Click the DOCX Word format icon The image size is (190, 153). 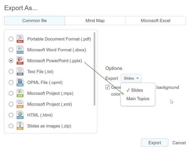coord(20,50)
